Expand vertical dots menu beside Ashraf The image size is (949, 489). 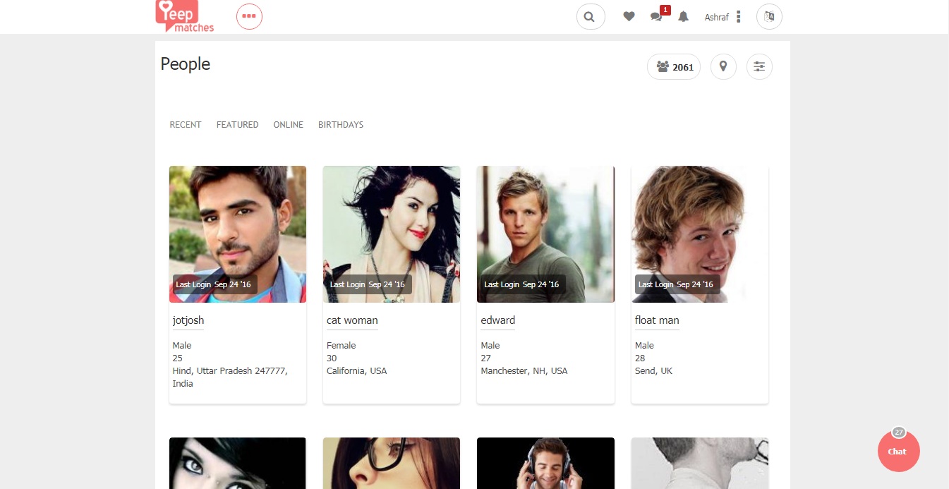739,17
